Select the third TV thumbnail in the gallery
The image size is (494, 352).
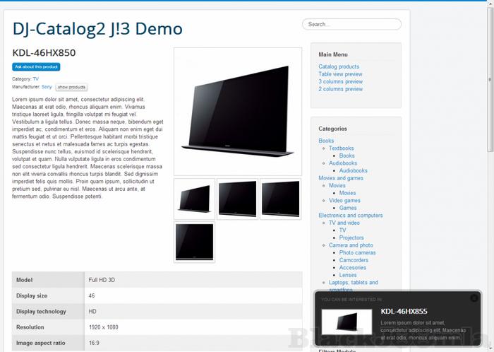pyautogui.click(x=281, y=198)
